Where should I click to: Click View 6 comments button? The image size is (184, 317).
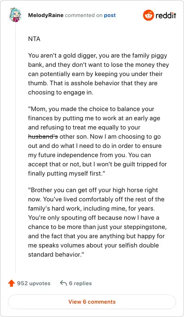[92, 302]
